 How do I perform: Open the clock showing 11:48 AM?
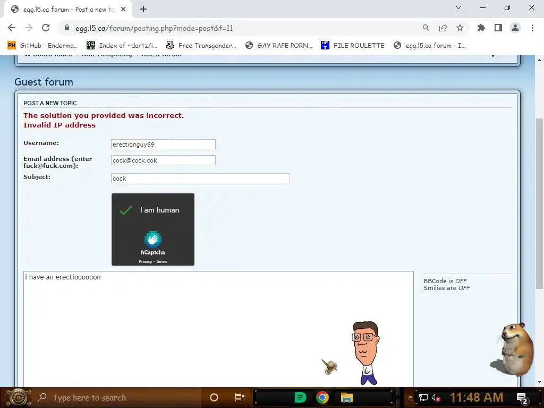pos(477,397)
